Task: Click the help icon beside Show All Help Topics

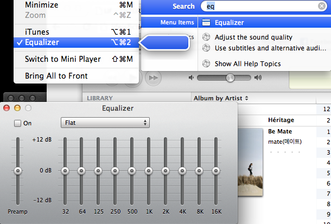Action: click(x=206, y=63)
